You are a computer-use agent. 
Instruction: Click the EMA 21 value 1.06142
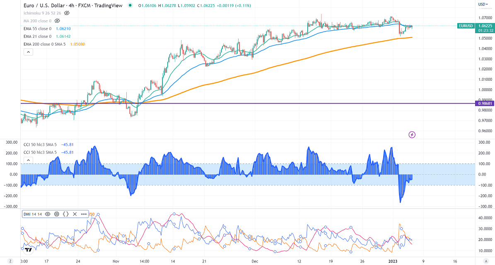(63, 36)
